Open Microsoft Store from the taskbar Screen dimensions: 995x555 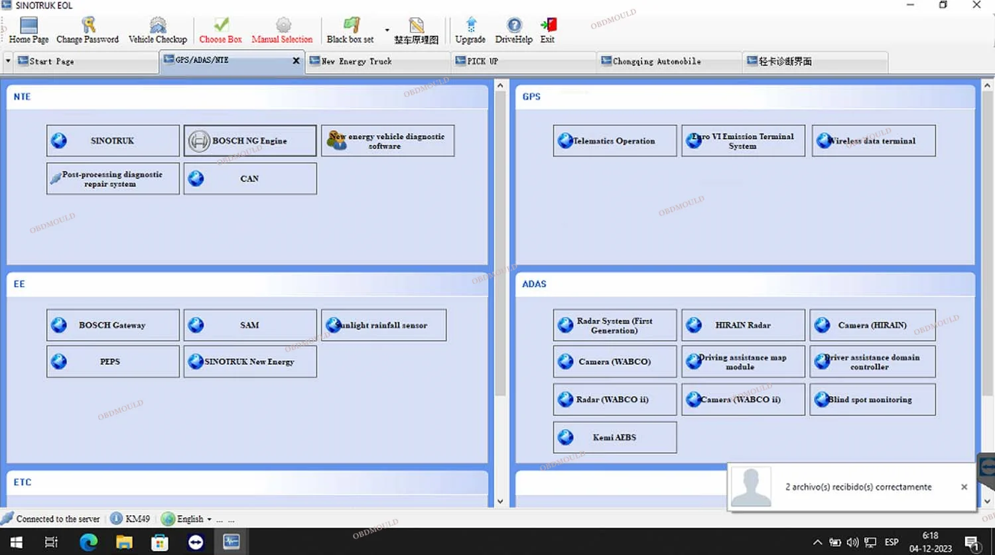coord(160,542)
